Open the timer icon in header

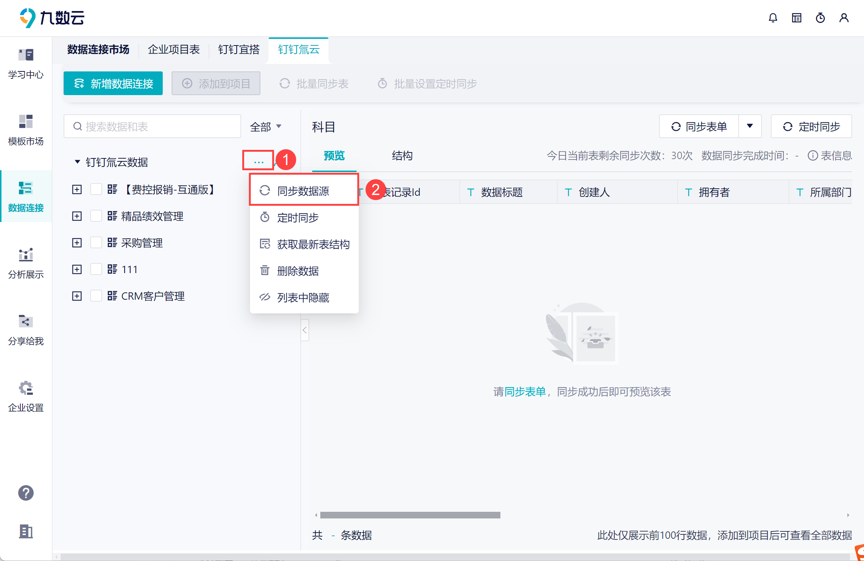tap(820, 18)
